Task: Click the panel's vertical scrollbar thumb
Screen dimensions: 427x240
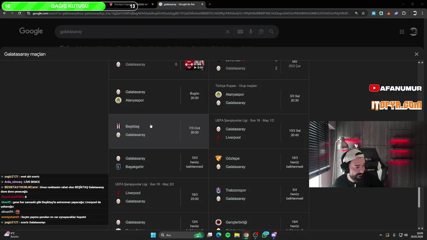Action: pyautogui.click(x=419, y=197)
